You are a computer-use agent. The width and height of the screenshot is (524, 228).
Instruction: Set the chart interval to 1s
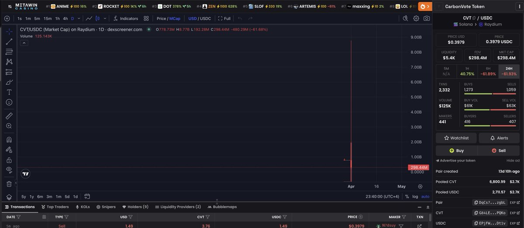coord(20,18)
